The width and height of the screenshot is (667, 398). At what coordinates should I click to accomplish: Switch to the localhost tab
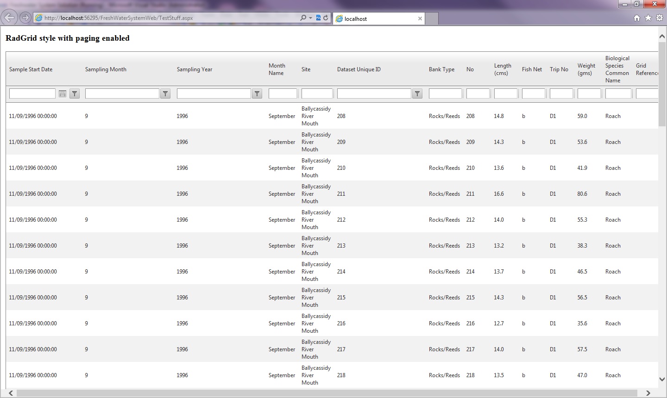[x=379, y=19]
